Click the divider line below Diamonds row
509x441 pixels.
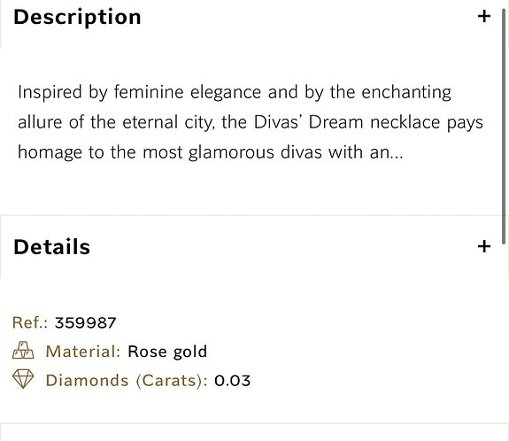tap(255, 423)
